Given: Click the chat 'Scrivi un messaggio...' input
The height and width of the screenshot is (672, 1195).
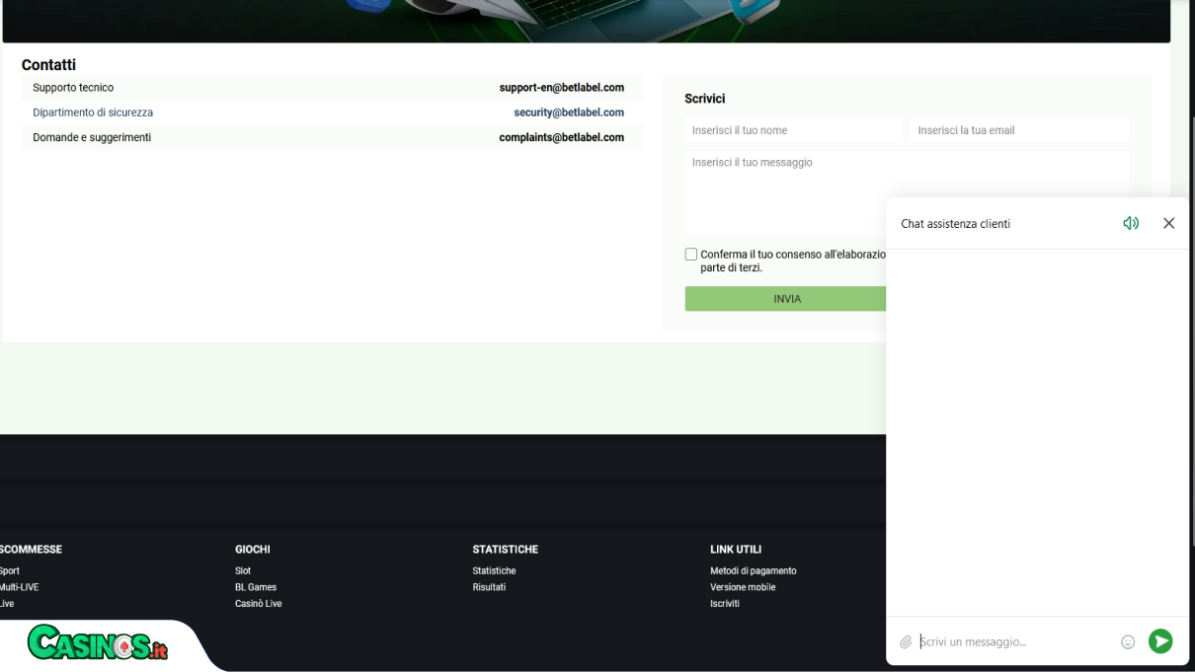Looking at the screenshot, I should (1016, 642).
